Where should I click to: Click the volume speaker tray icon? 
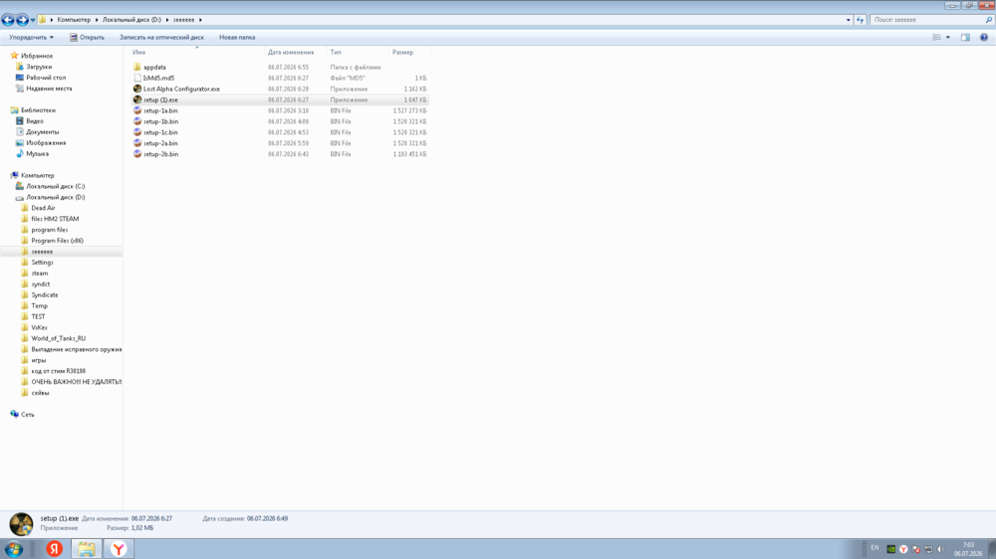941,549
